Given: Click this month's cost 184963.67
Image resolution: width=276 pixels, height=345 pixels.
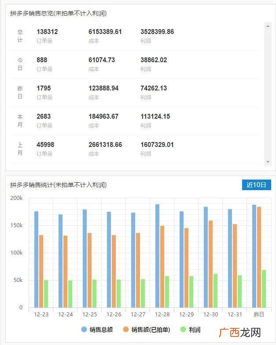Looking at the screenshot, I should click(x=103, y=116).
